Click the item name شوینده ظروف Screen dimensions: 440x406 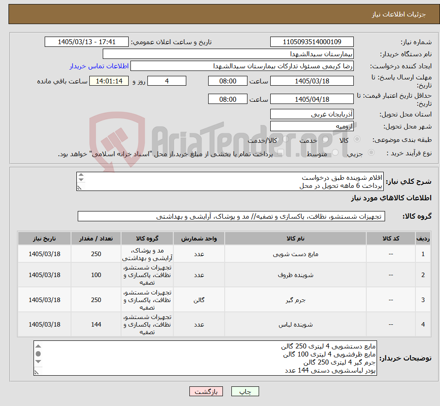(x=295, y=275)
